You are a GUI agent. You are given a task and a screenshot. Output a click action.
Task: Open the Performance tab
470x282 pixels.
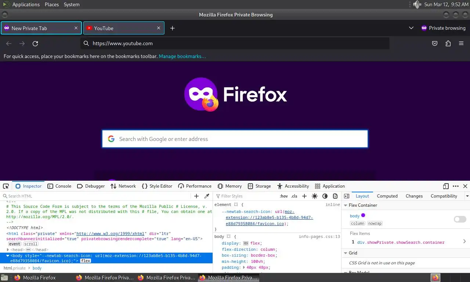[195, 186]
